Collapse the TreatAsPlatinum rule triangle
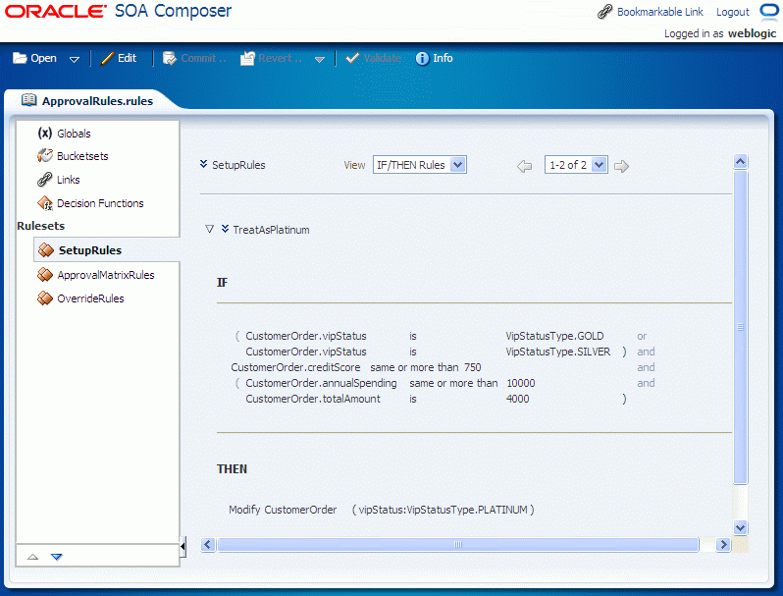This screenshot has width=783, height=596. 209,229
